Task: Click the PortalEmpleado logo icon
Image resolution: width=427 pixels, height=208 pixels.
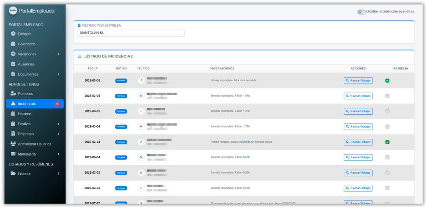Action: tap(13, 11)
